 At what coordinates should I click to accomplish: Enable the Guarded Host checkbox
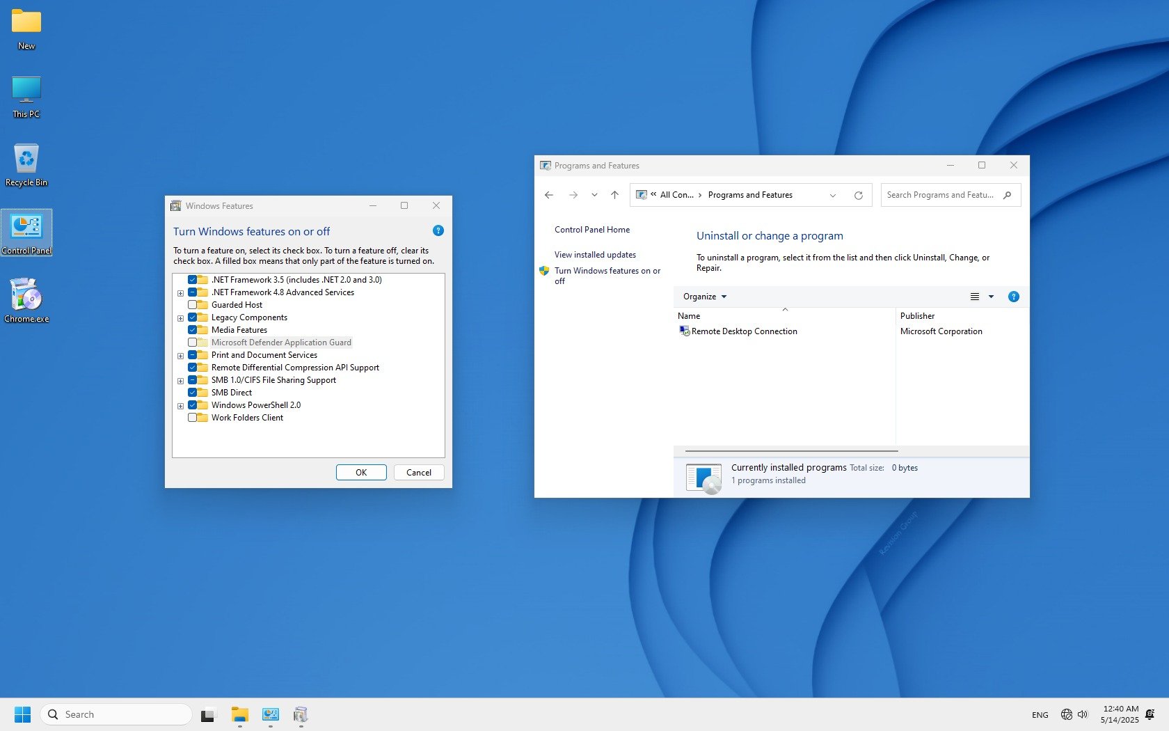coord(193,305)
